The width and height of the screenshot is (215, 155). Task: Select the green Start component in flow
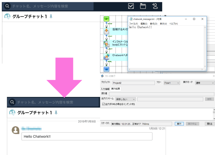point(106,19)
